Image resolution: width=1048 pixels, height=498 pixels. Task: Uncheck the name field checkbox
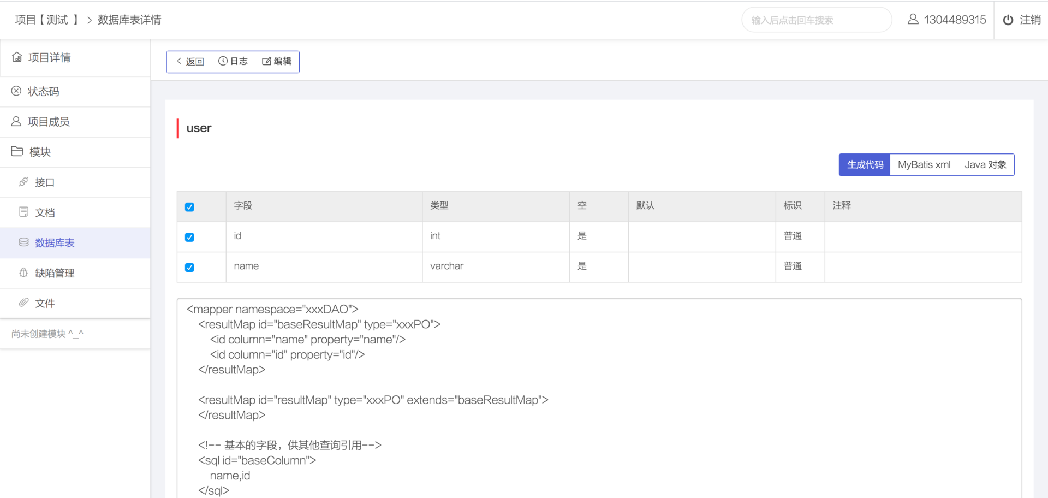pyautogui.click(x=189, y=267)
